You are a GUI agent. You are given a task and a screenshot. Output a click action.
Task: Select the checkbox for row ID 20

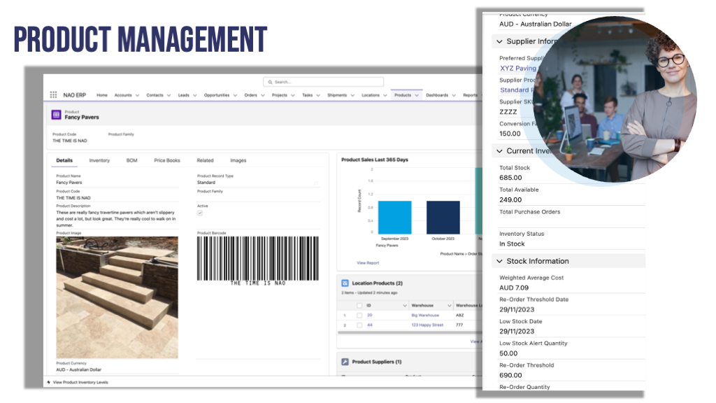point(359,315)
